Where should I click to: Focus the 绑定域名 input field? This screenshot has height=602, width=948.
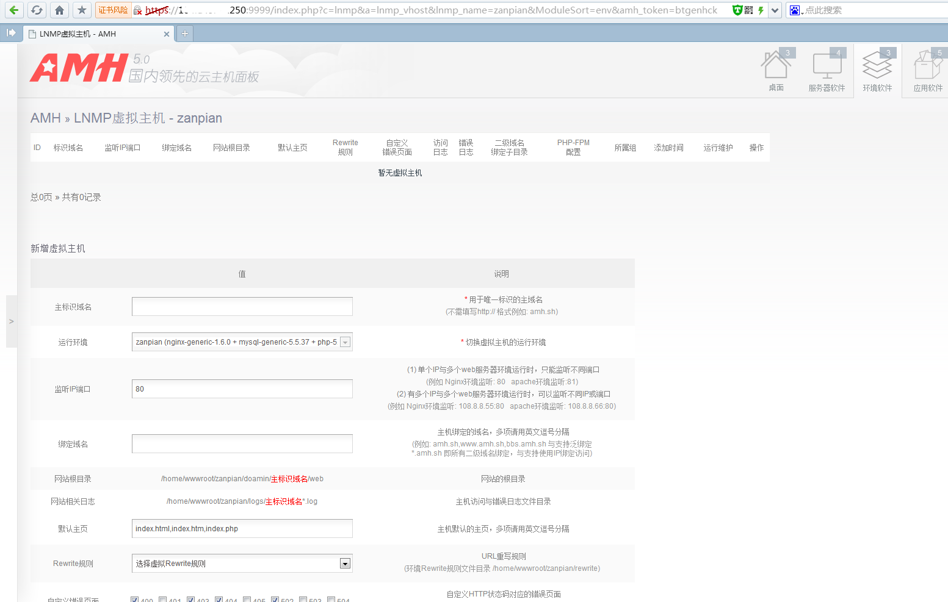[242, 443]
